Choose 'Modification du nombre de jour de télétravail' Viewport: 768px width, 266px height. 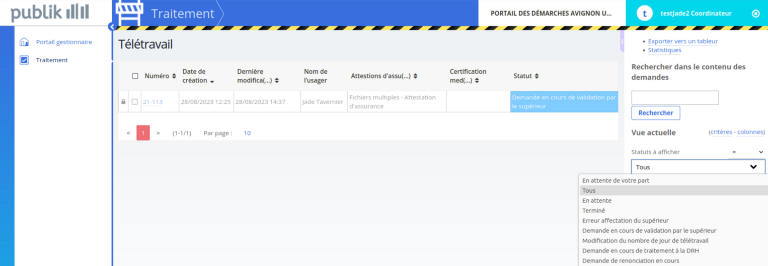pyautogui.click(x=673, y=240)
